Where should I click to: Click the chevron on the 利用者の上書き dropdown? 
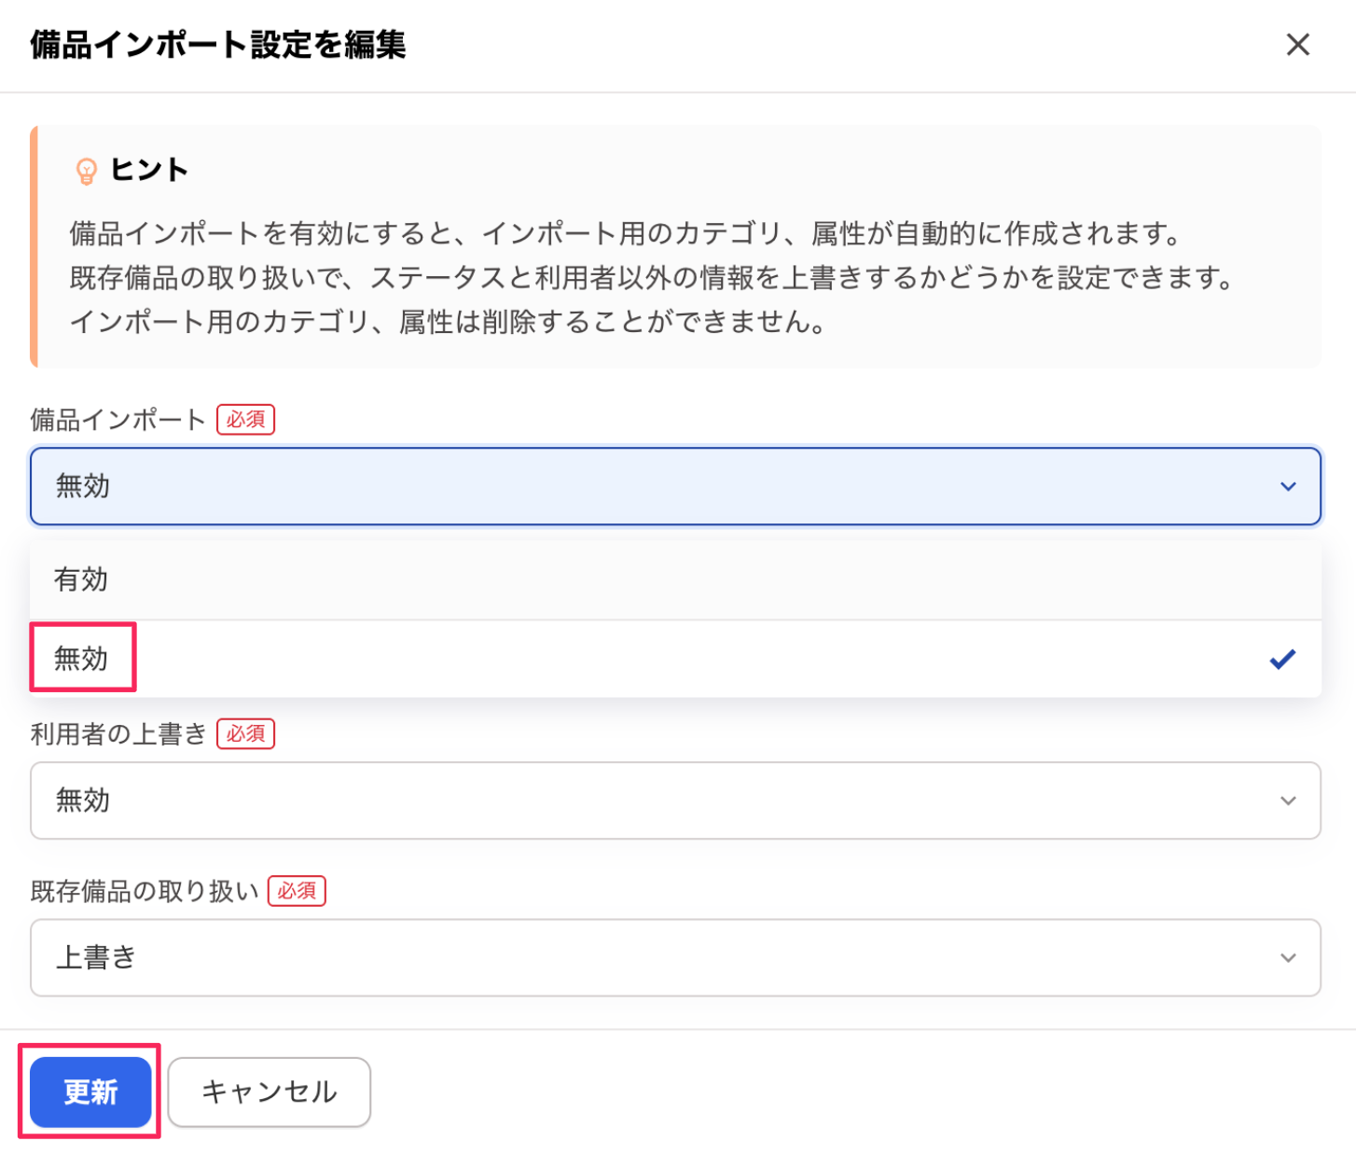pyautogui.click(x=1289, y=800)
